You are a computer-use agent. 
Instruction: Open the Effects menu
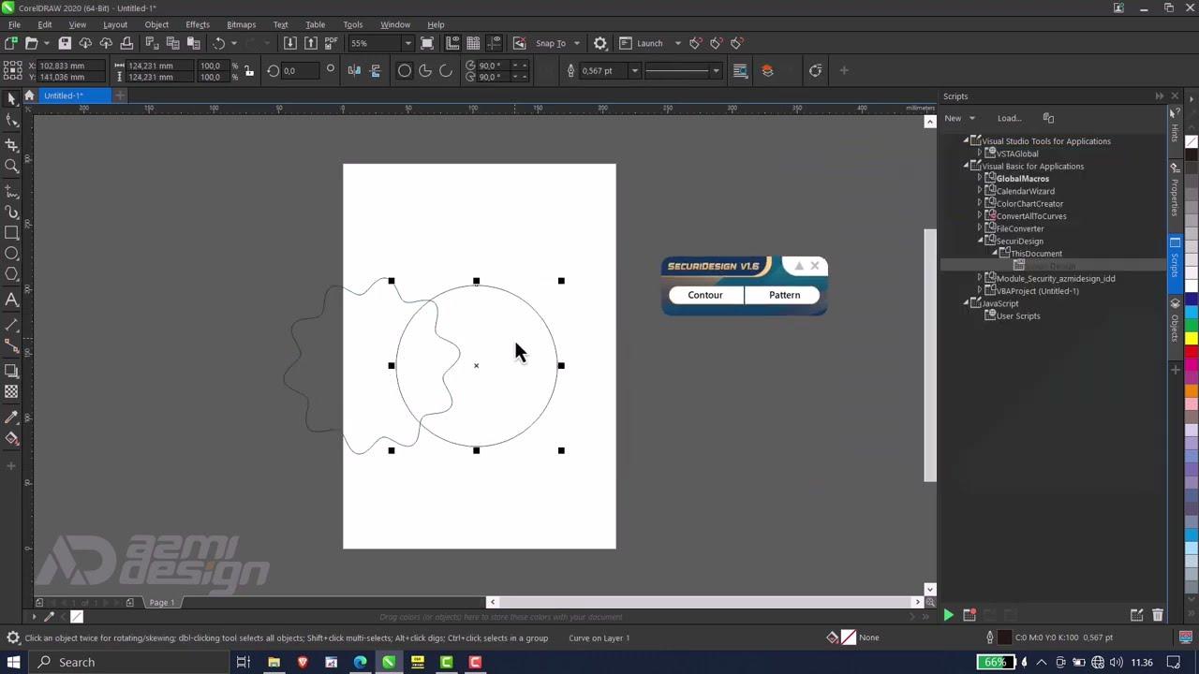pyautogui.click(x=198, y=24)
